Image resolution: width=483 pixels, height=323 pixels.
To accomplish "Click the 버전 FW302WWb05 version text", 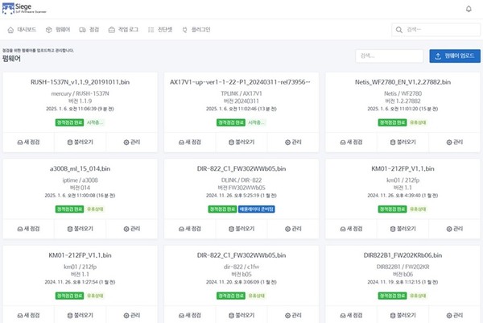I will (x=242, y=188).
